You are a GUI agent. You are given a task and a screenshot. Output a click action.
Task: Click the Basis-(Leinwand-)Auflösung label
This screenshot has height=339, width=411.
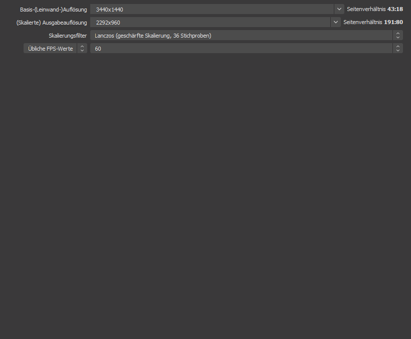[x=53, y=10]
